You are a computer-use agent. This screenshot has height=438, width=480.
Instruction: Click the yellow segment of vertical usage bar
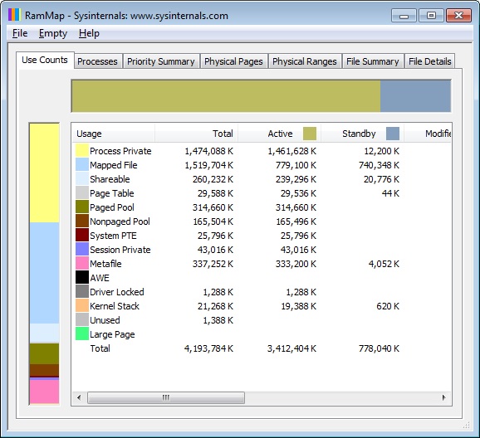pos(44,173)
